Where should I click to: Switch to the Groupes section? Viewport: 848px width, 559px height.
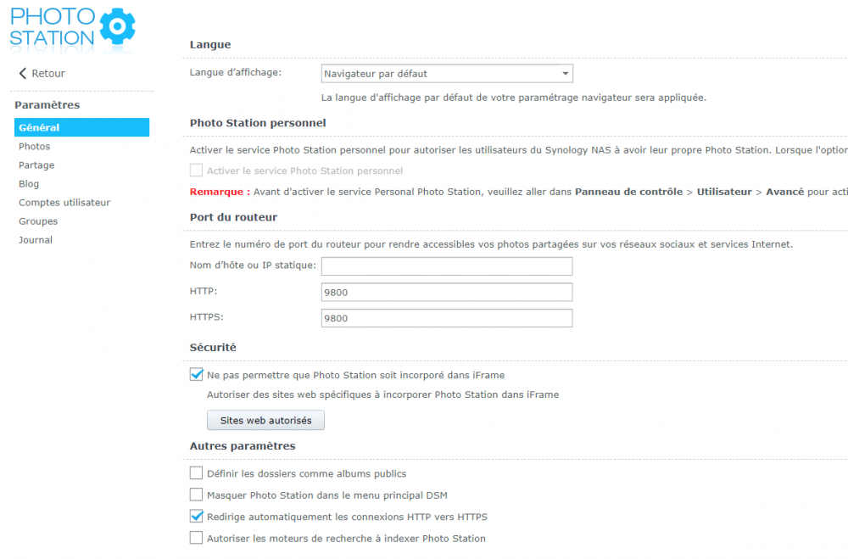[x=38, y=221]
